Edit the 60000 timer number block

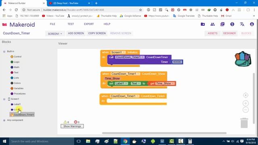click(x=177, y=62)
